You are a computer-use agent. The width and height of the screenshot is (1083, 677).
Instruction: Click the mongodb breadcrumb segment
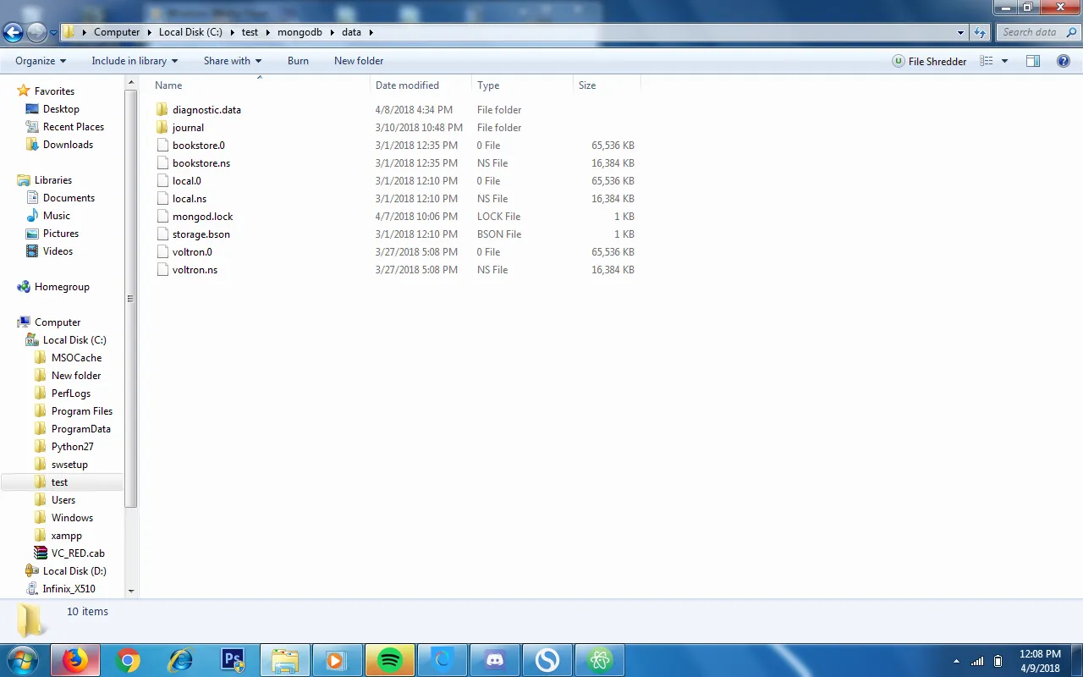(x=301, y=32)
